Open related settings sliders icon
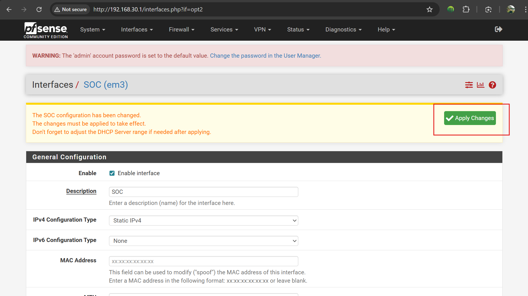The height and width of the screenshot is (296, 528). tap(469, 85)
